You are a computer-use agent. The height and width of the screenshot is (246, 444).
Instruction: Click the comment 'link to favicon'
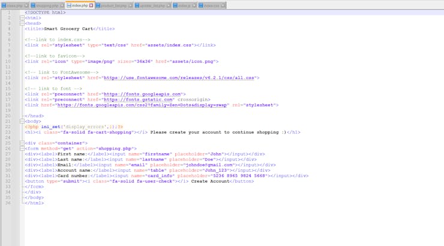click(55, 56)
